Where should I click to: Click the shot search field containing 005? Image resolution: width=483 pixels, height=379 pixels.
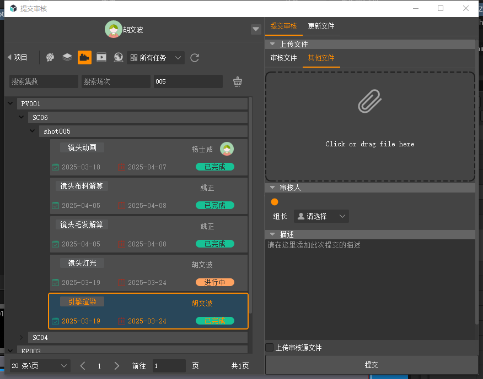pos(188,81)
